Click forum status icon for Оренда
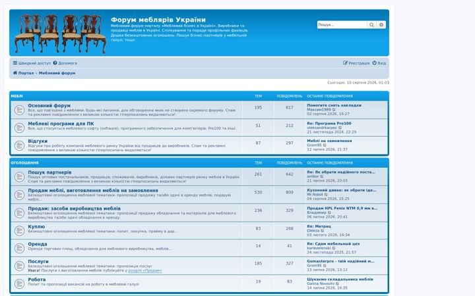The height and width of the screenshot is (296, 475). point(19,248)
